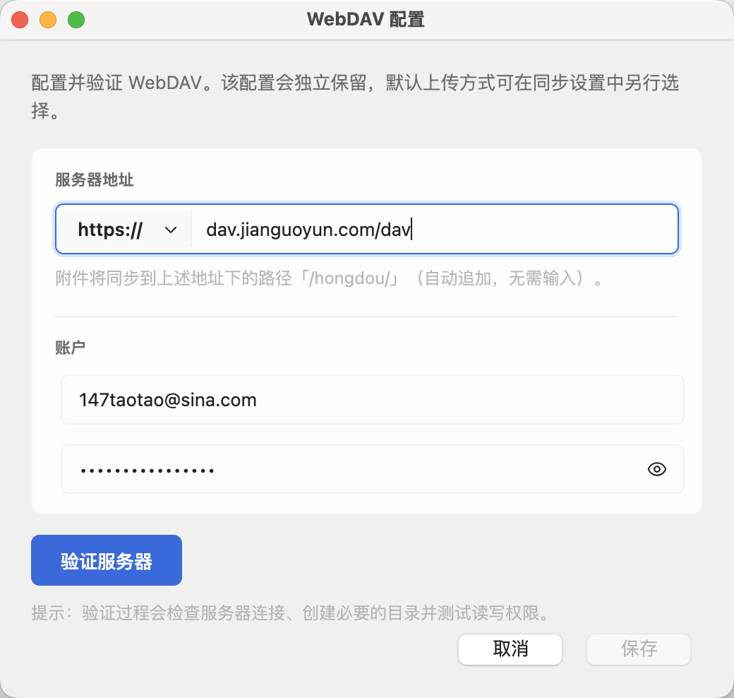This screenshot has height=698, width=734.
Task: Open the https:// protocol dropdown
Action: point(124,230)
